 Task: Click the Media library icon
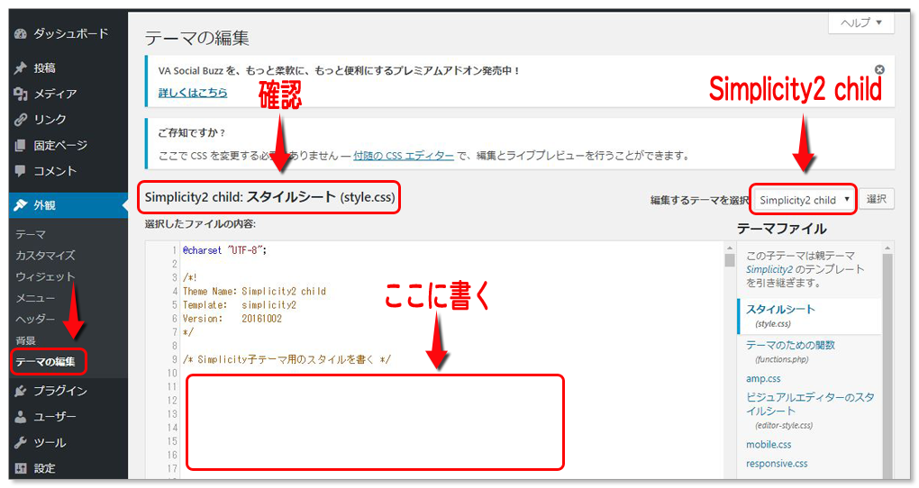click(21, 94)
